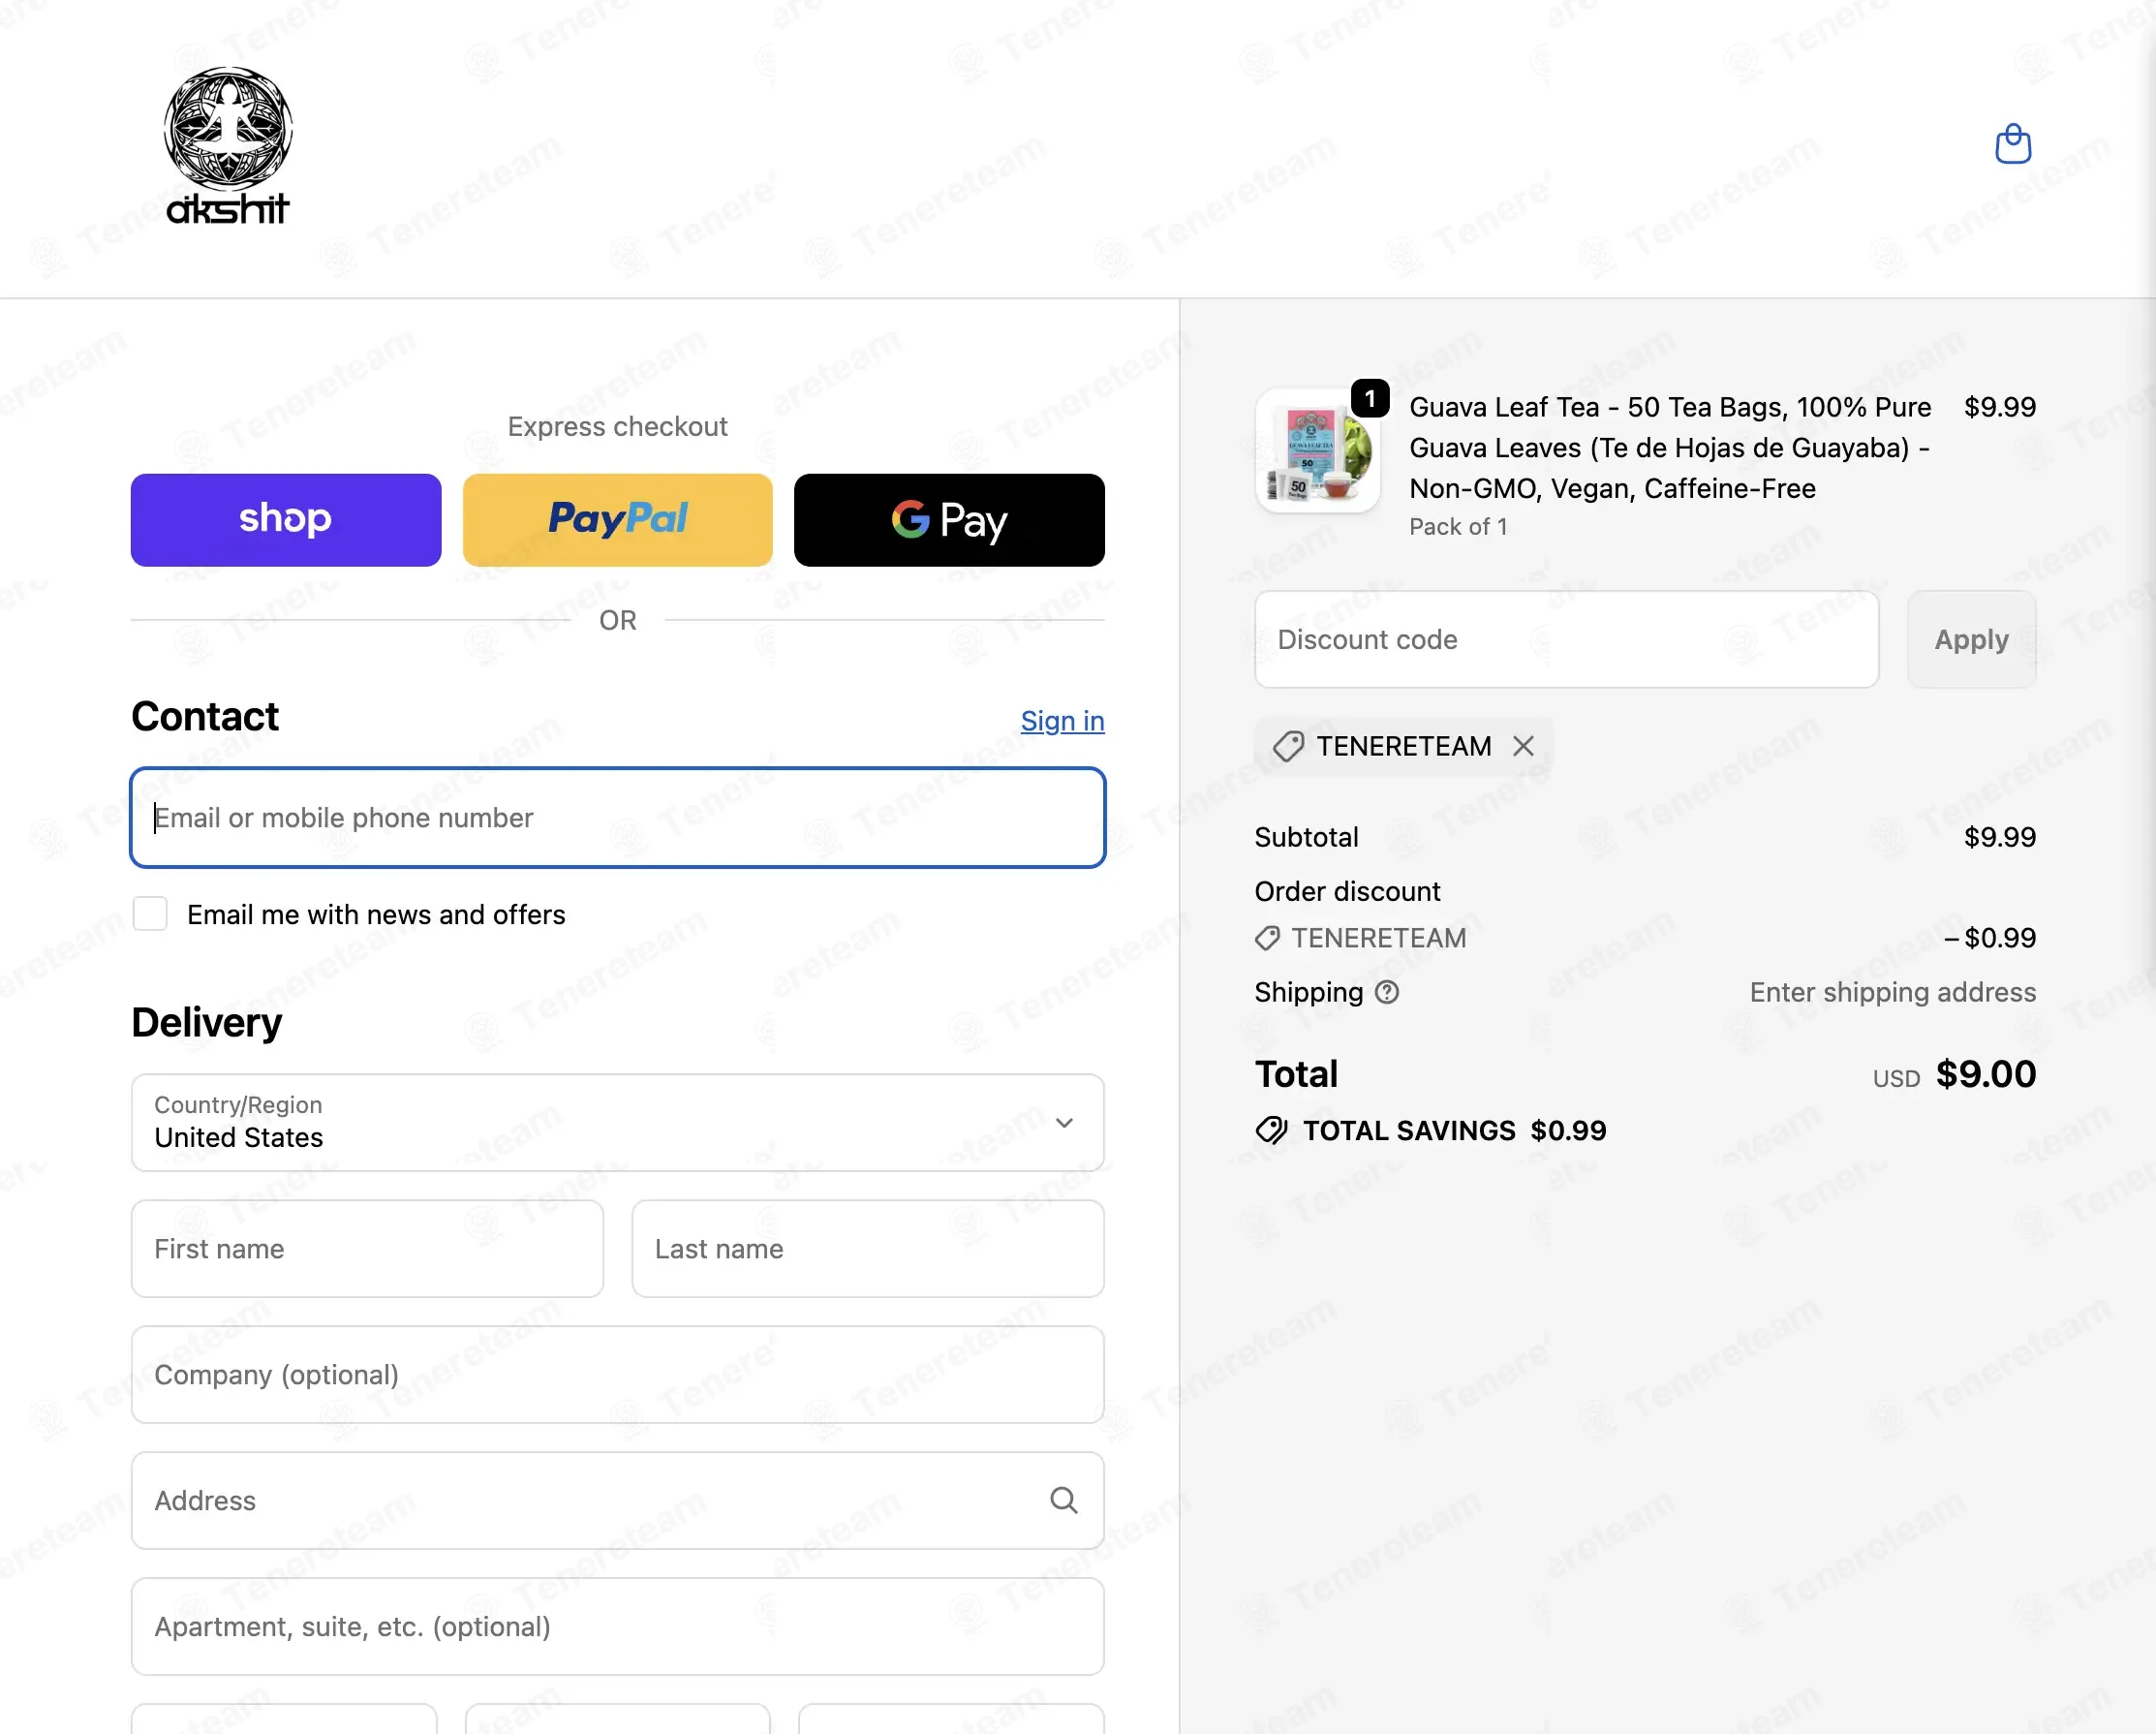Viewport: 2156px width, 1734px height.
Task: Apply the discount code
Action: 1971,639
